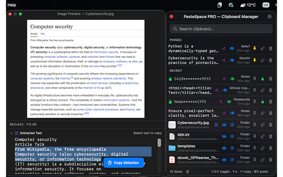Delete the pinned Python clip with its trash icon
Viewport: 283px width, 177px height.
pyautogui.click(x=270, y=48)
